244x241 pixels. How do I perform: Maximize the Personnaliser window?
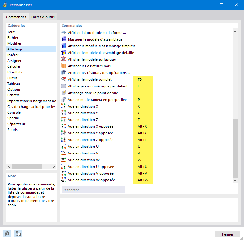tap(222, 5)
